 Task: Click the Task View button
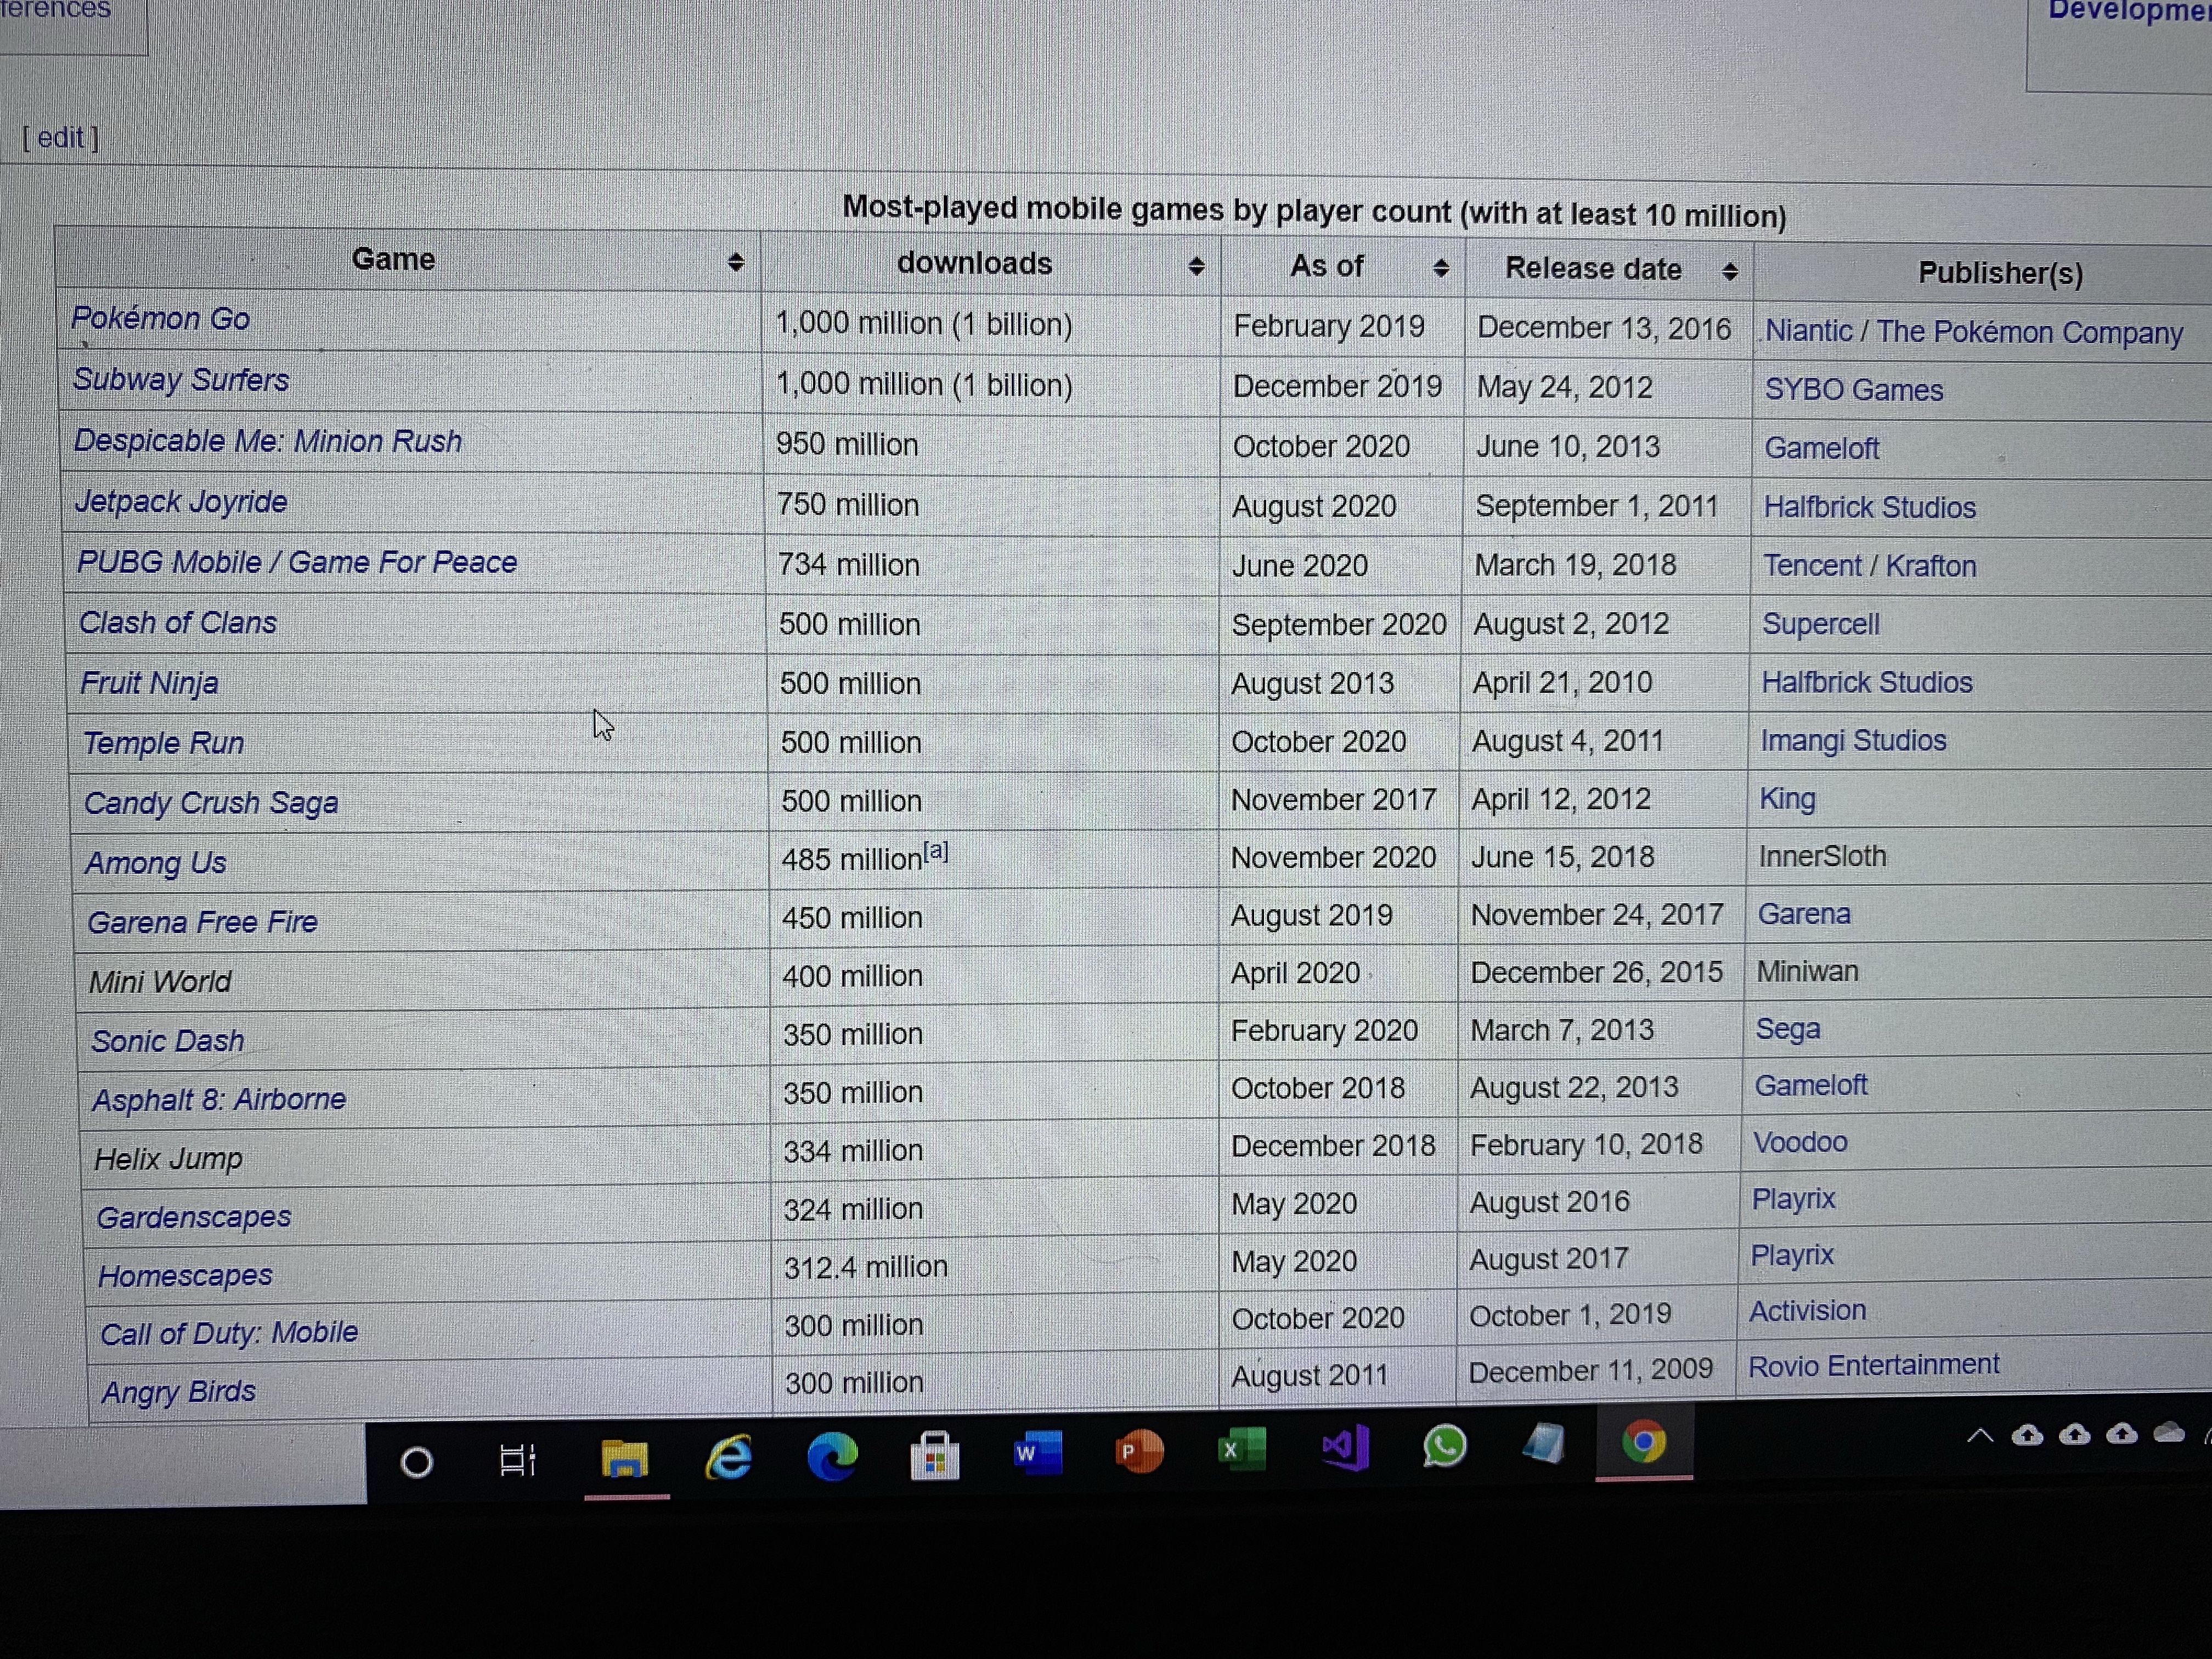click(x=517, y=1461)
